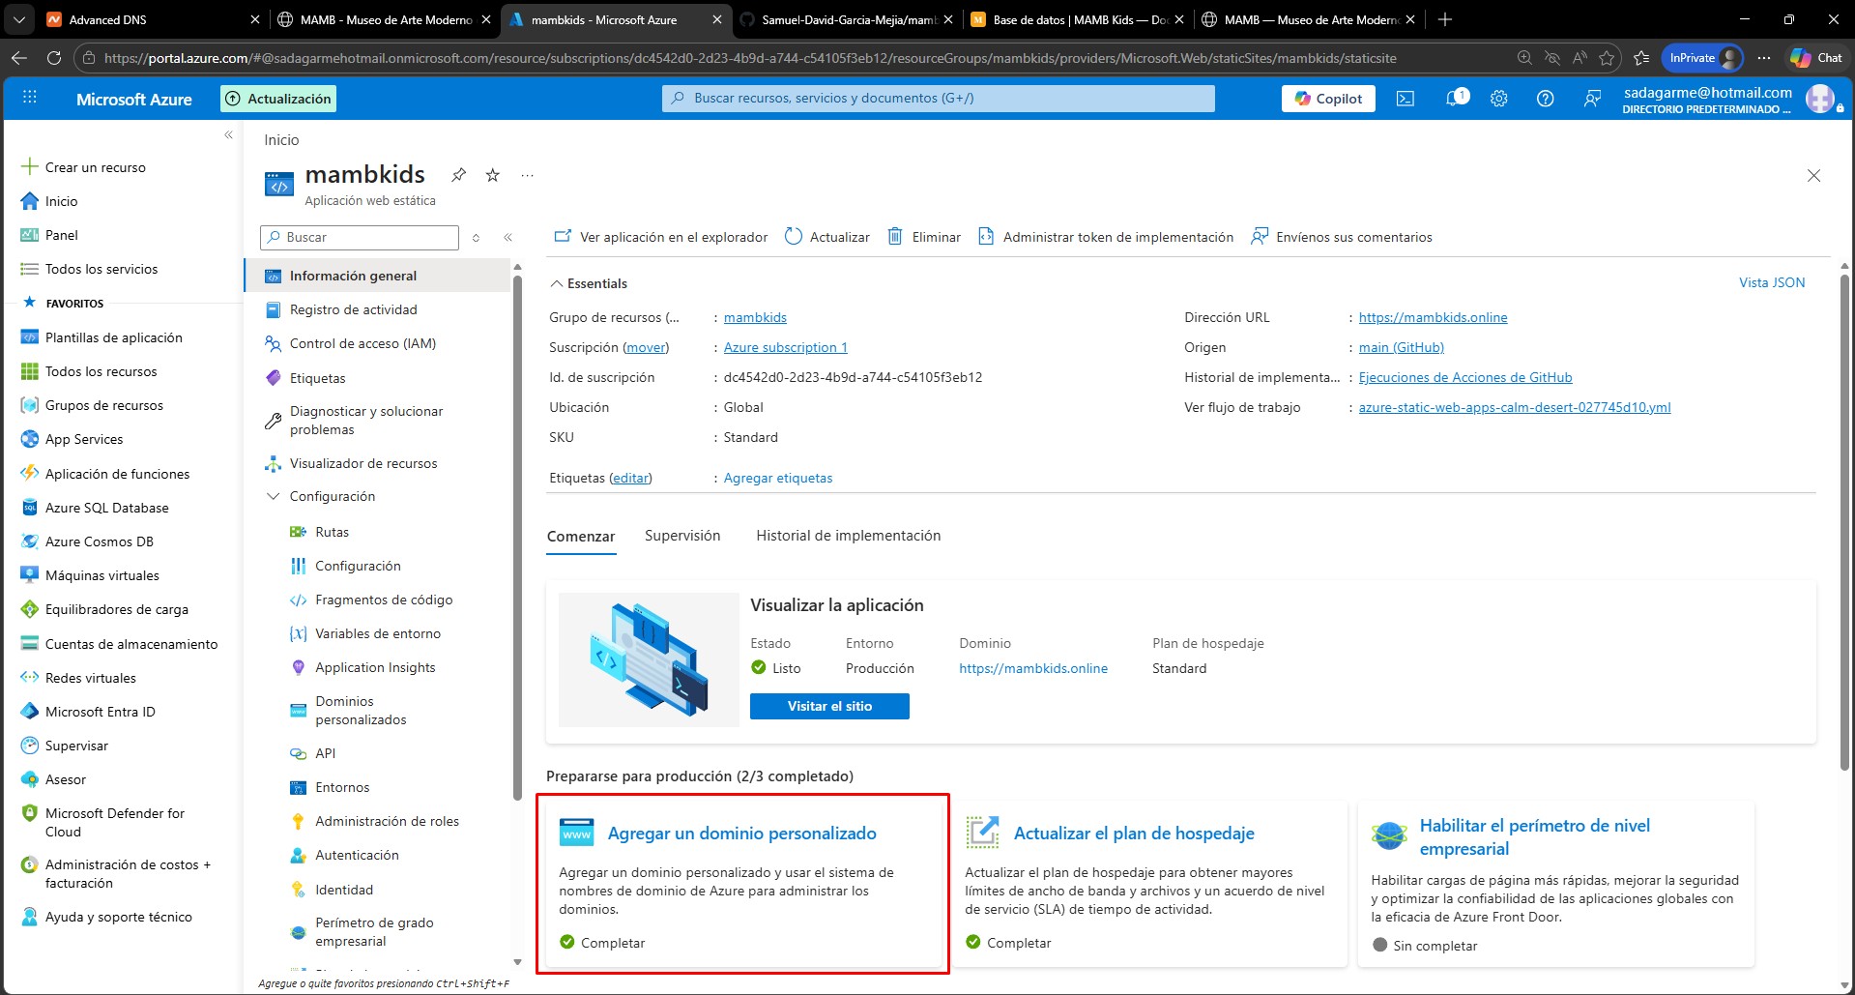The height and width of the screenshot is (995, 1855).
Task: Open Cloud Shell from the top bar
Action: (x=1406, y=99)
